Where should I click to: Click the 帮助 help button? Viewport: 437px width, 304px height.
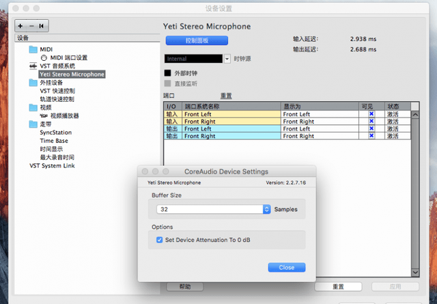[185, 286]
